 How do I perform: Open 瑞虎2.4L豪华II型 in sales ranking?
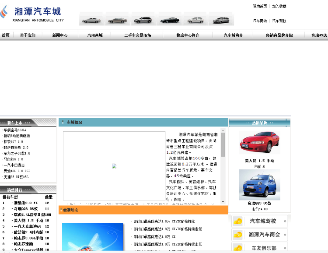click(29, 214)
